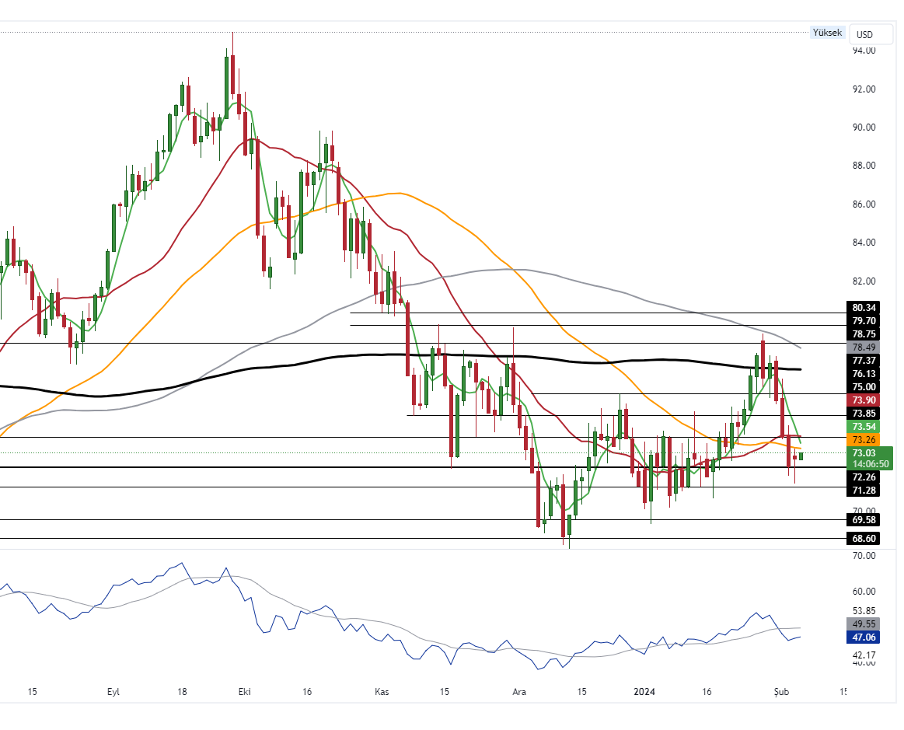Click the 75.00 horizontal level label
This screenshot has width=904, height=730.
tap(864, 387)
